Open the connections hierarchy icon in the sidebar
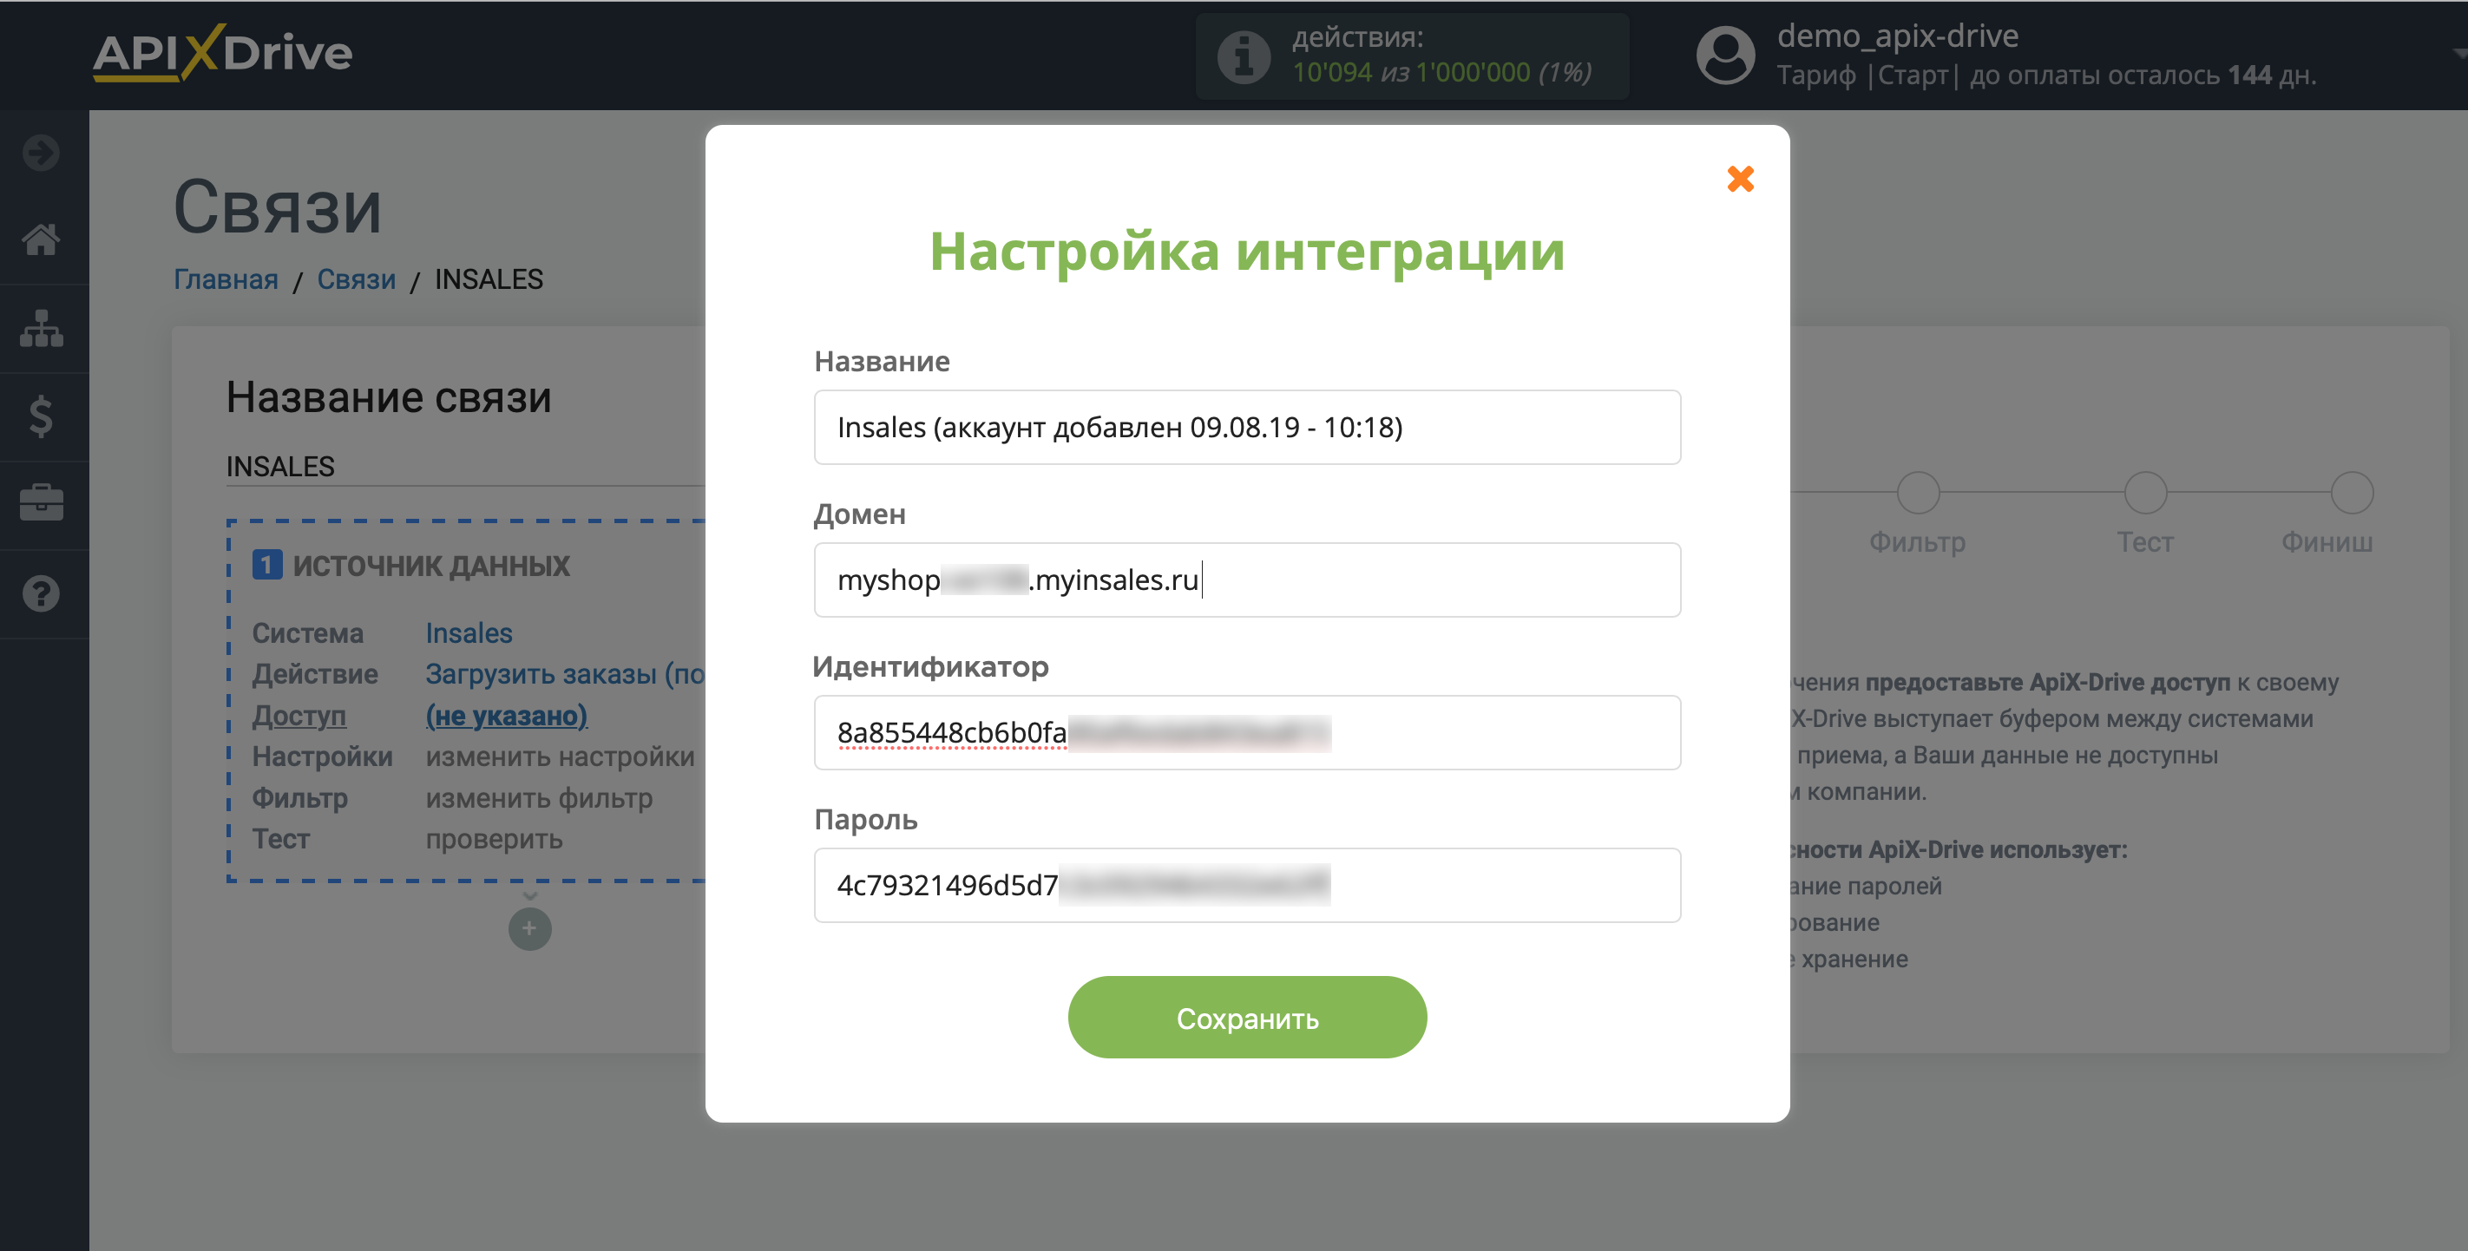This screenshot has width=2468, height=1251. coord(43,329)
